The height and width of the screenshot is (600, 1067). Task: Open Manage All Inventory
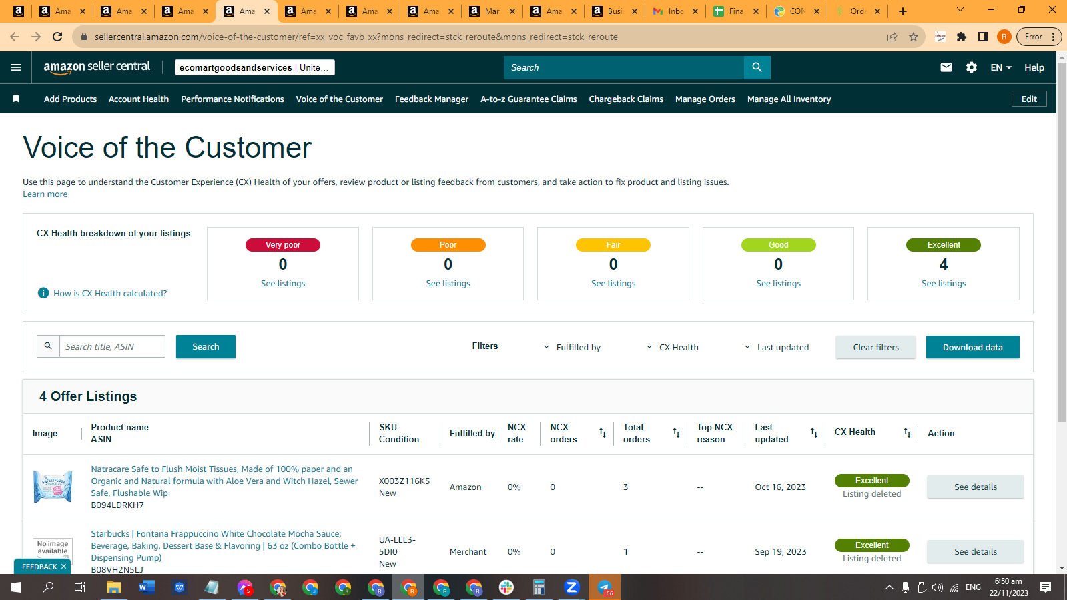click(x=789, y=99)
